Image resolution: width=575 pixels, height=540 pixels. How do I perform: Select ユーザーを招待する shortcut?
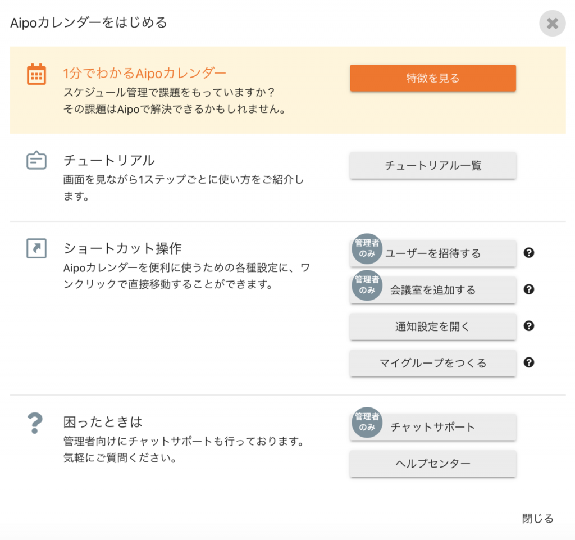tap(433, 253)
